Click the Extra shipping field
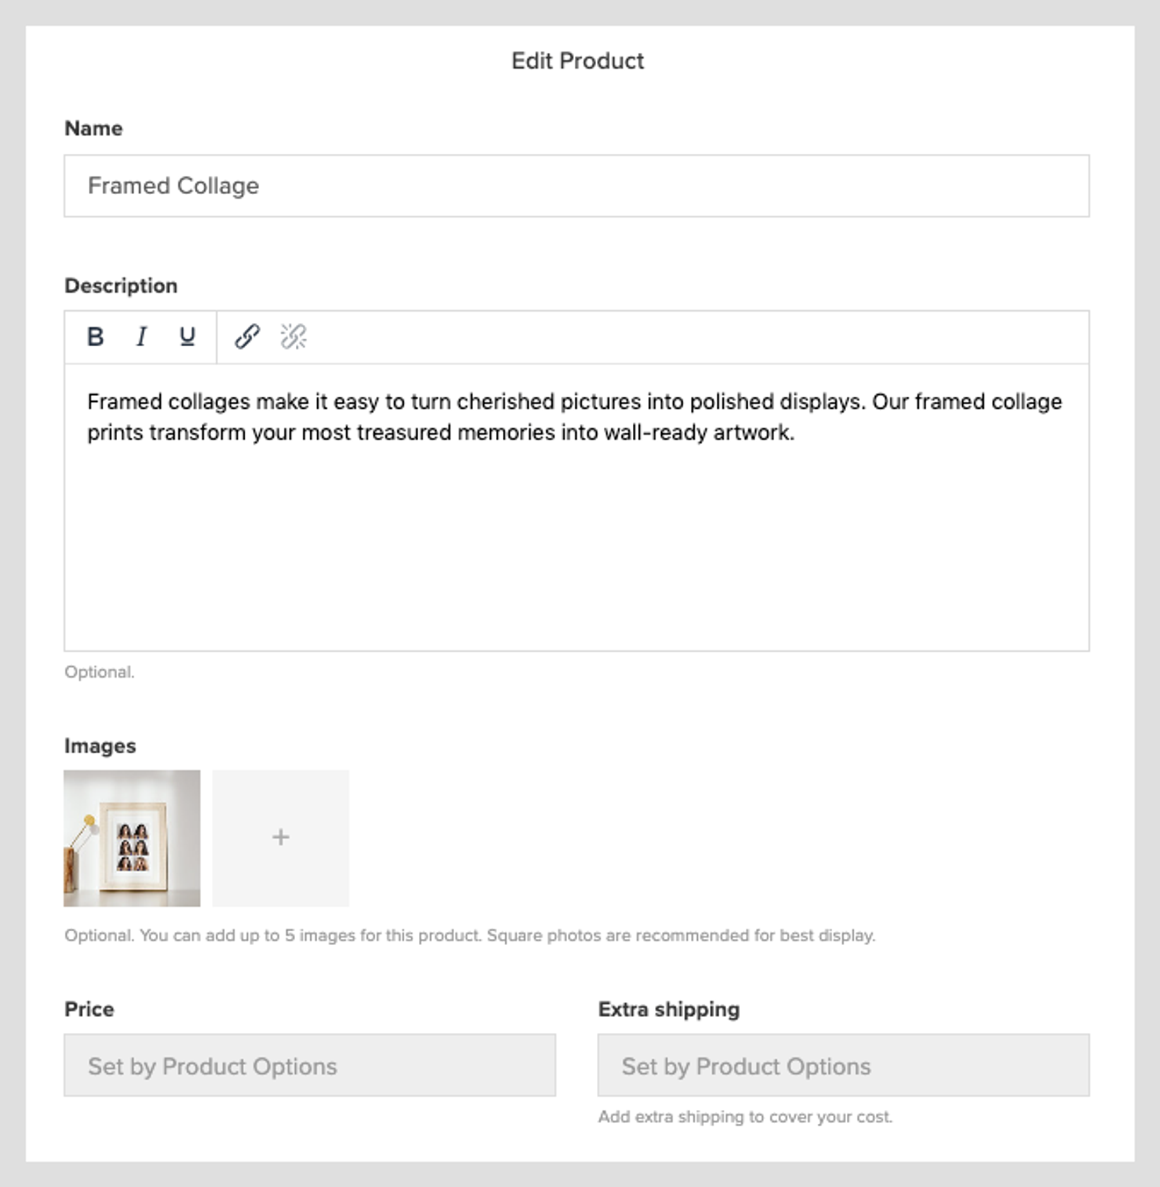The image size is (1160, 1187). tap(843, 1066)
